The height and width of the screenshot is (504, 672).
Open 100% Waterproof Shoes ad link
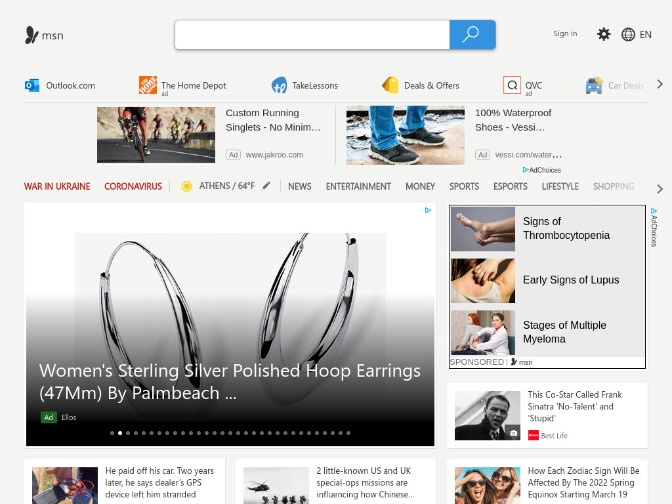(513, 120)
